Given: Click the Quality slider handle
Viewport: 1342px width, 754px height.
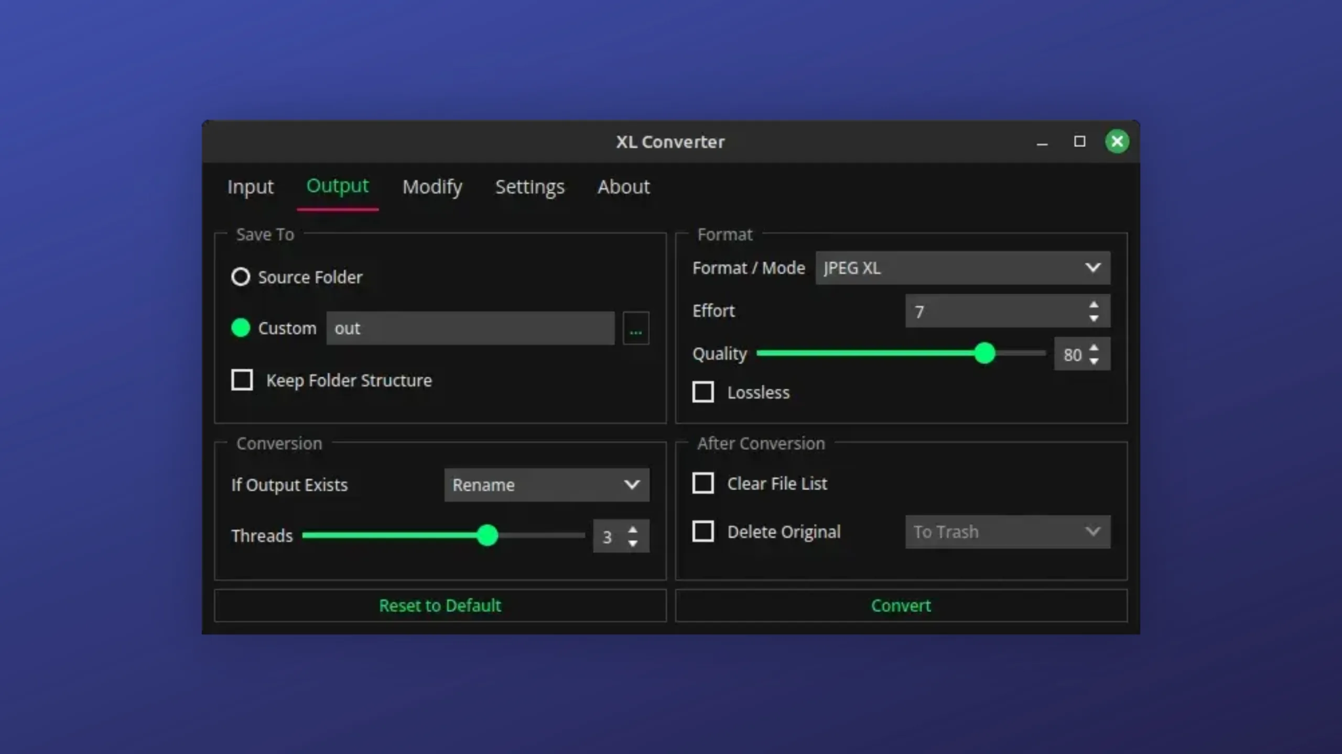Looking at the screenshot, I should tap(984, 353).
